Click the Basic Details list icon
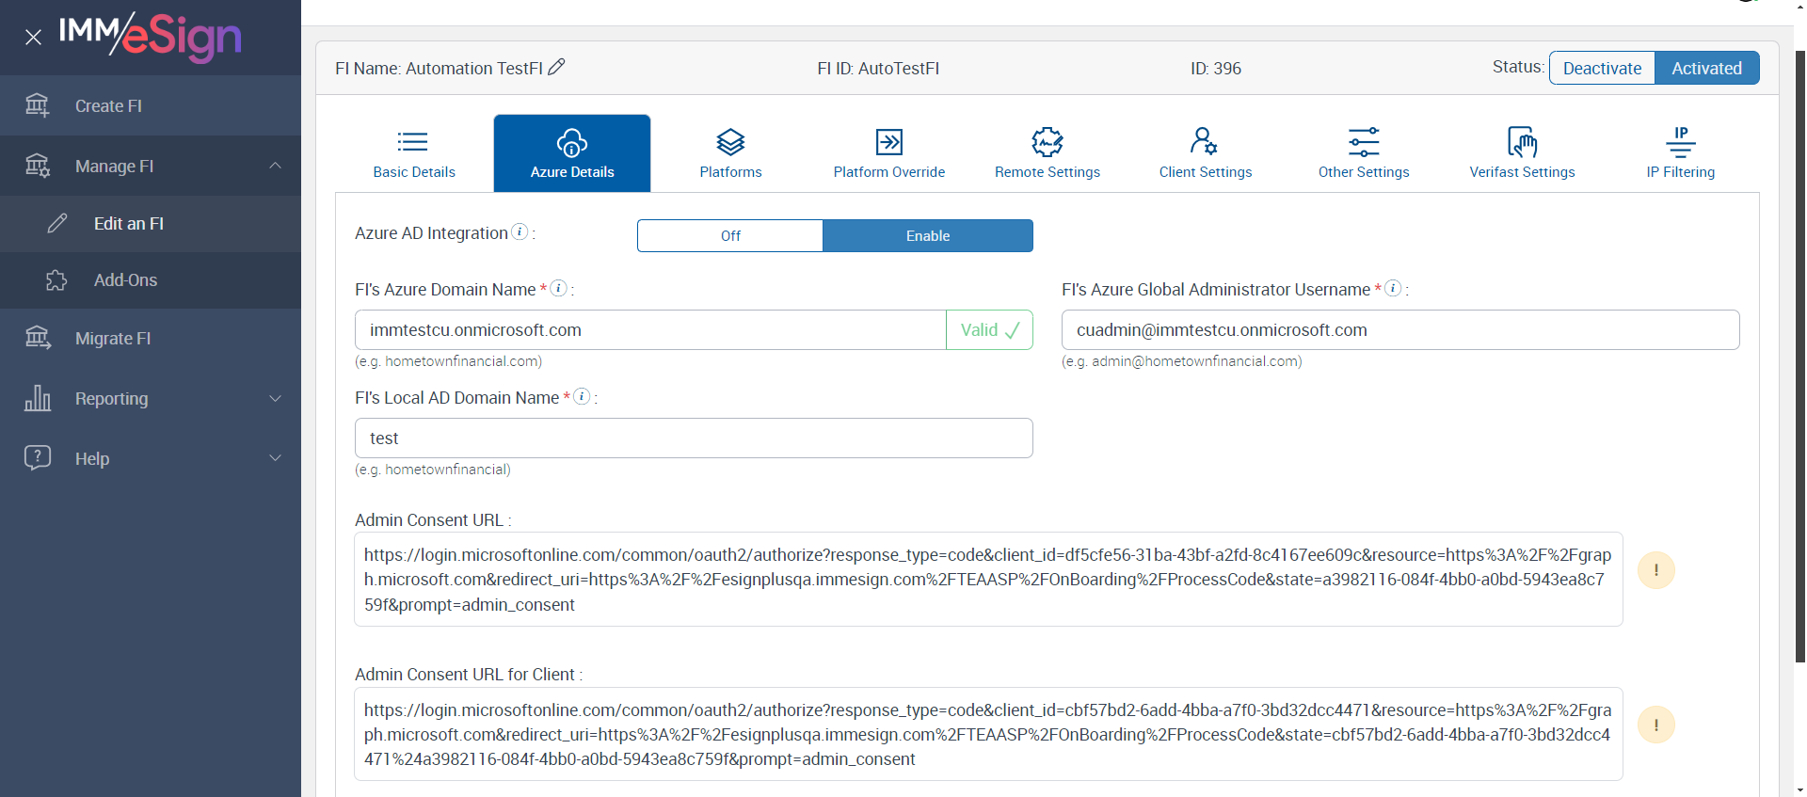1807x797 pixels. coord(413,142)
